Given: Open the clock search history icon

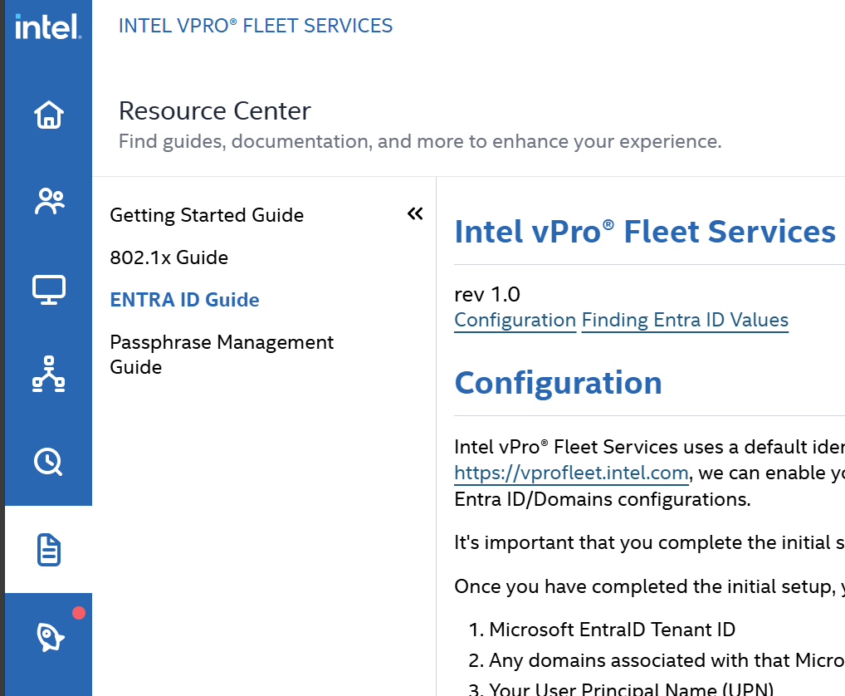Looking at the screenshot, I should tap(48, 462).
